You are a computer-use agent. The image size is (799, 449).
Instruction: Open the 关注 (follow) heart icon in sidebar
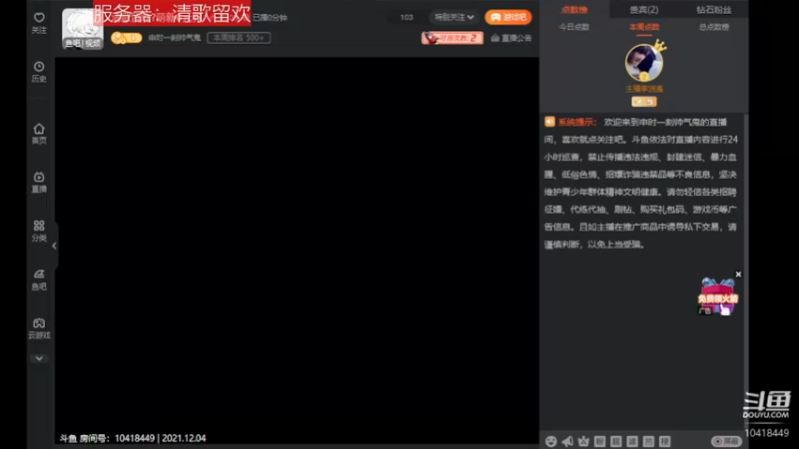39,23
